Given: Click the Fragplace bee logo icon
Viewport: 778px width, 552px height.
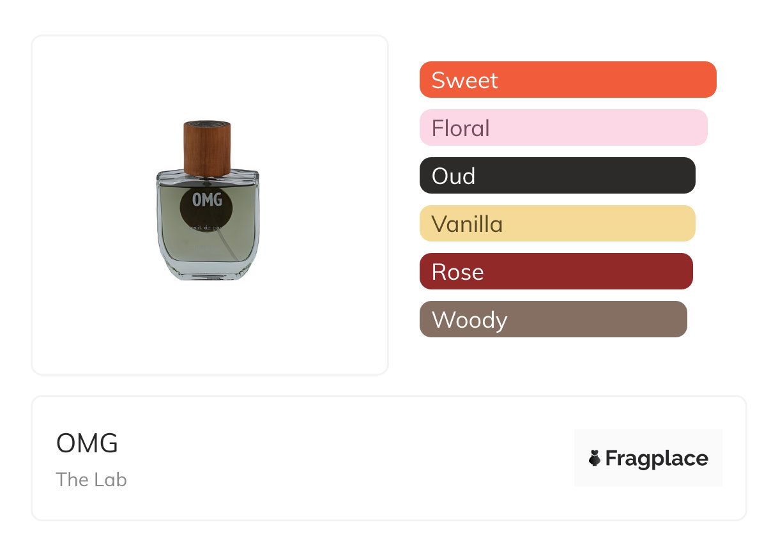Looking at the screenshot, I should tap(595, 458).
